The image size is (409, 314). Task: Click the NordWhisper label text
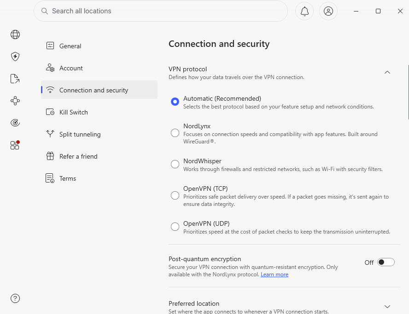[x=202, y=161]
